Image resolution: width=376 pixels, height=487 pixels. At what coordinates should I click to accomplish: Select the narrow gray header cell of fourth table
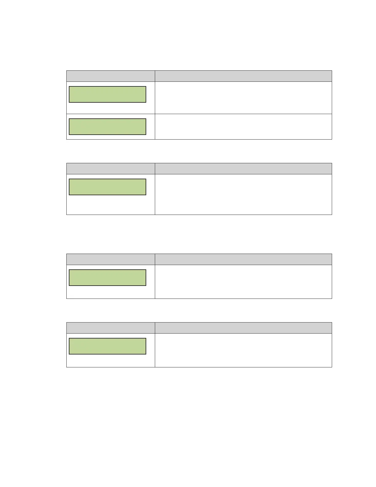[111, 328]
